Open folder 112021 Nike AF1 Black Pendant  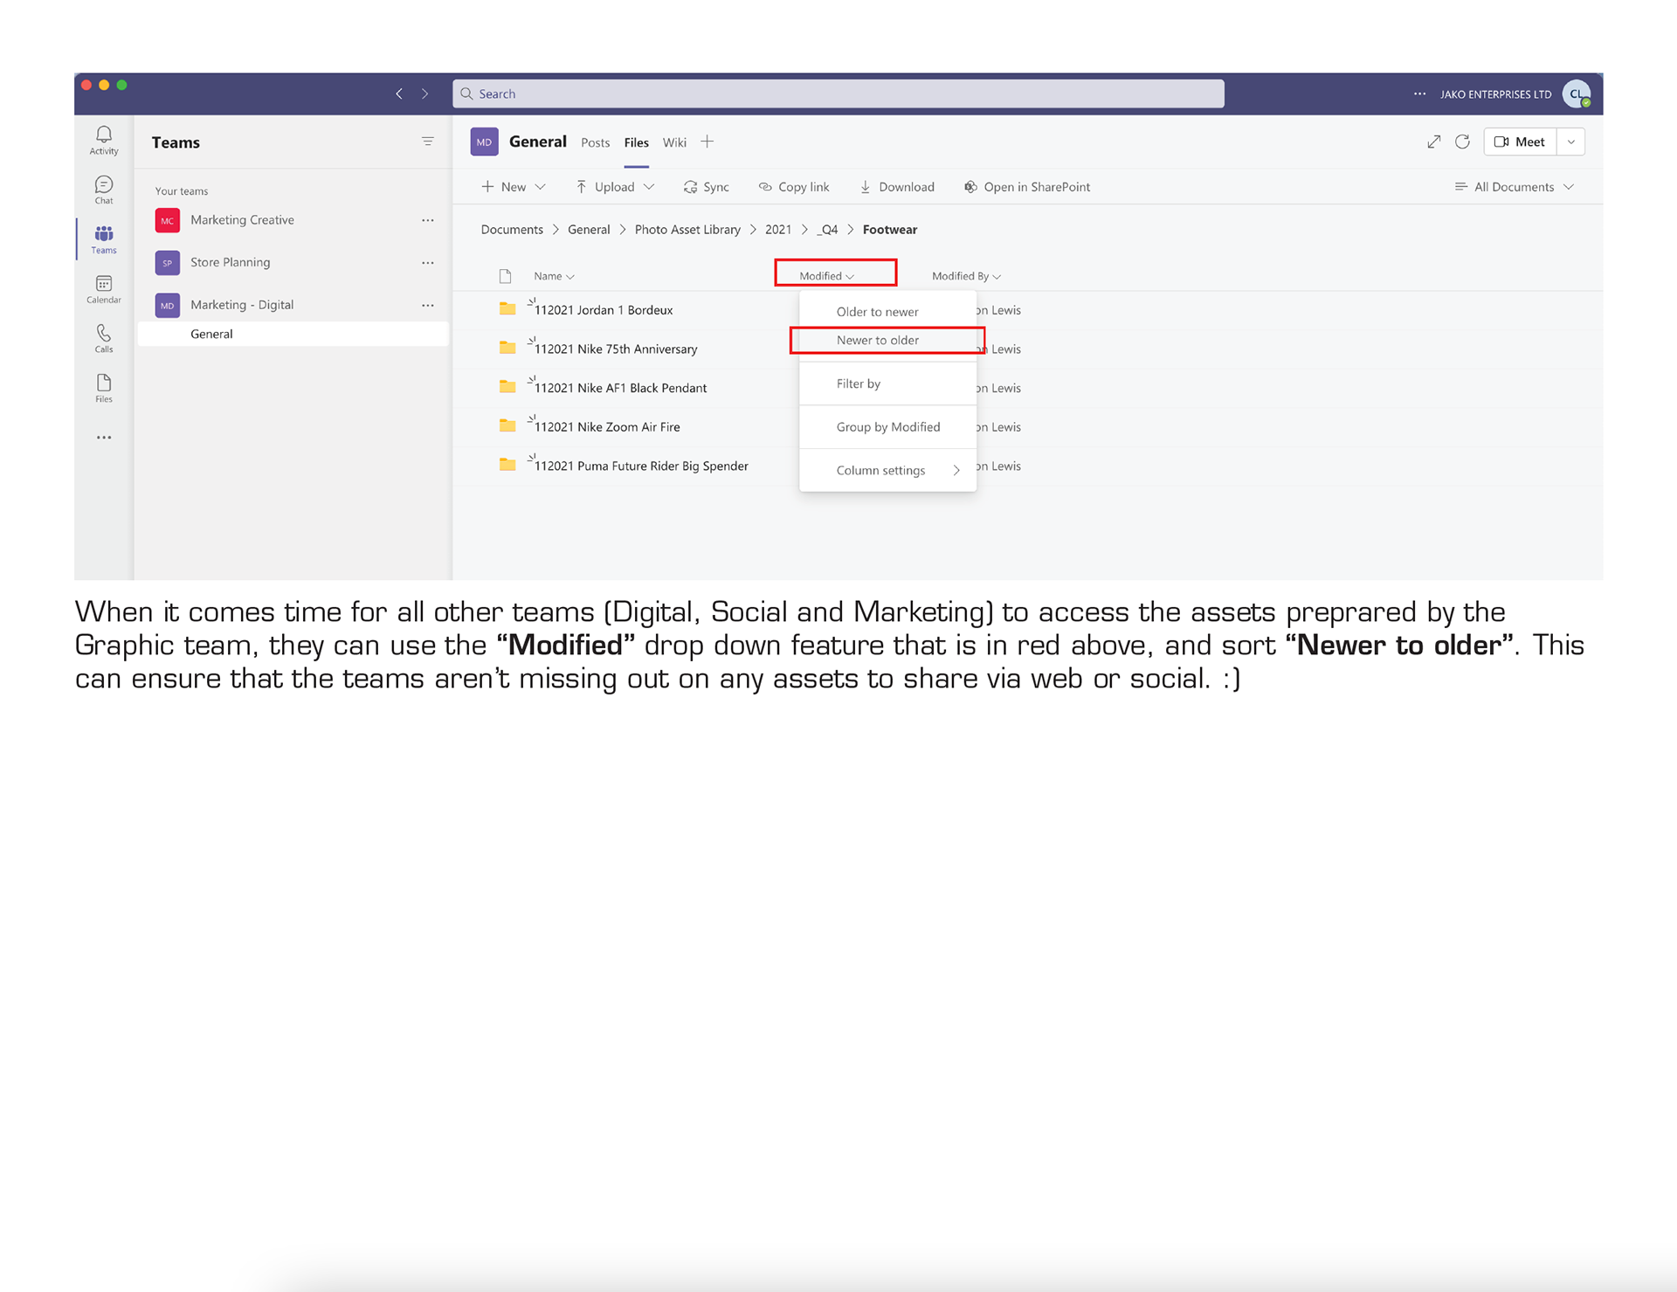point(620,388)
